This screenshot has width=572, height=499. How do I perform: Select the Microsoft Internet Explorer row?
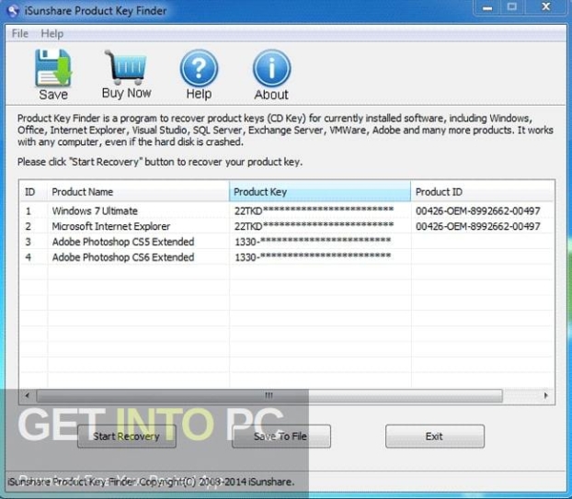(x=287, y=226)
